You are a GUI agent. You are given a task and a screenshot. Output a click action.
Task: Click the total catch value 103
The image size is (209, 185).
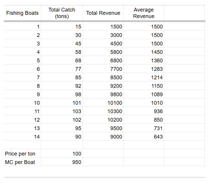[62, 111]
